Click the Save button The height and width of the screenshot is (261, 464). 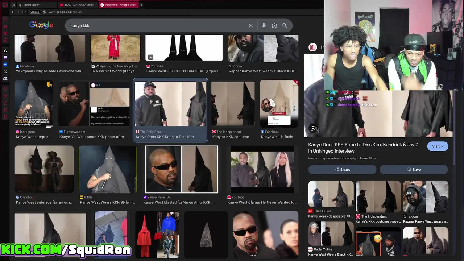[x=414, y=170]
